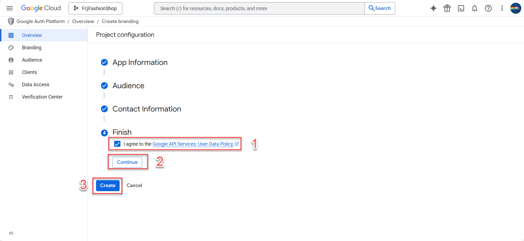Click the external link icon after policy
This screenshot has width=524, height=241.
pos(237,144)
